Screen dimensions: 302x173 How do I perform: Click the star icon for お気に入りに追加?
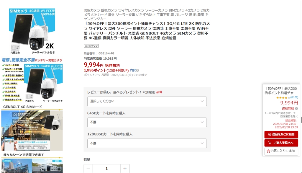[x=268, y=151]
